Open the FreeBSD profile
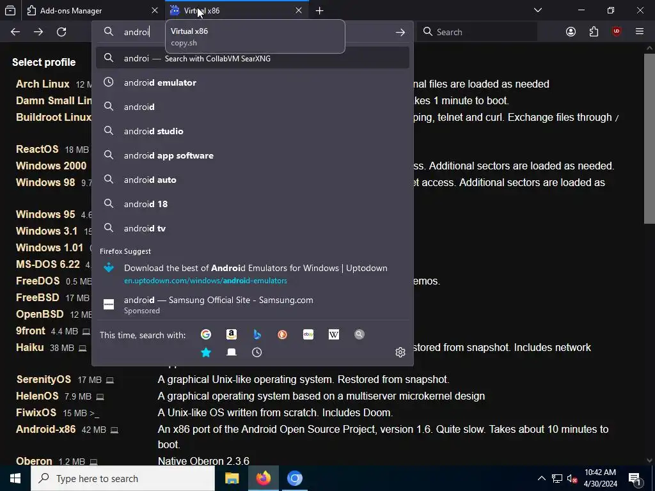 38,298
